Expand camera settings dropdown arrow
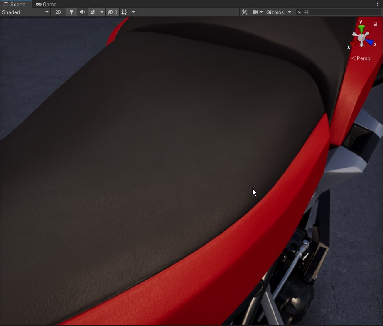 [261, 12]
